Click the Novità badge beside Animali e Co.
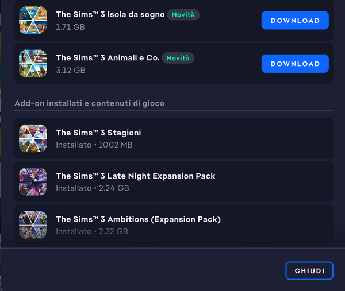The width and height of the screenshot is (345, 291). tap(178, 58)
